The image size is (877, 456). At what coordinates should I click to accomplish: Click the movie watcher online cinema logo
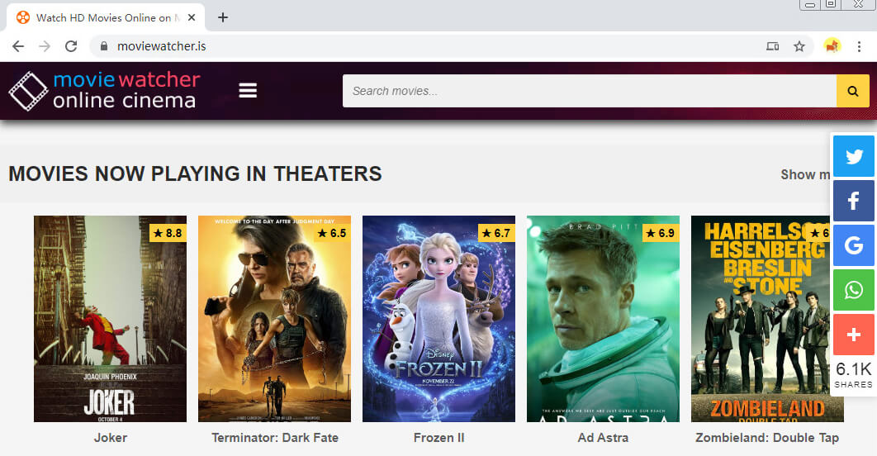click(104, 90)
